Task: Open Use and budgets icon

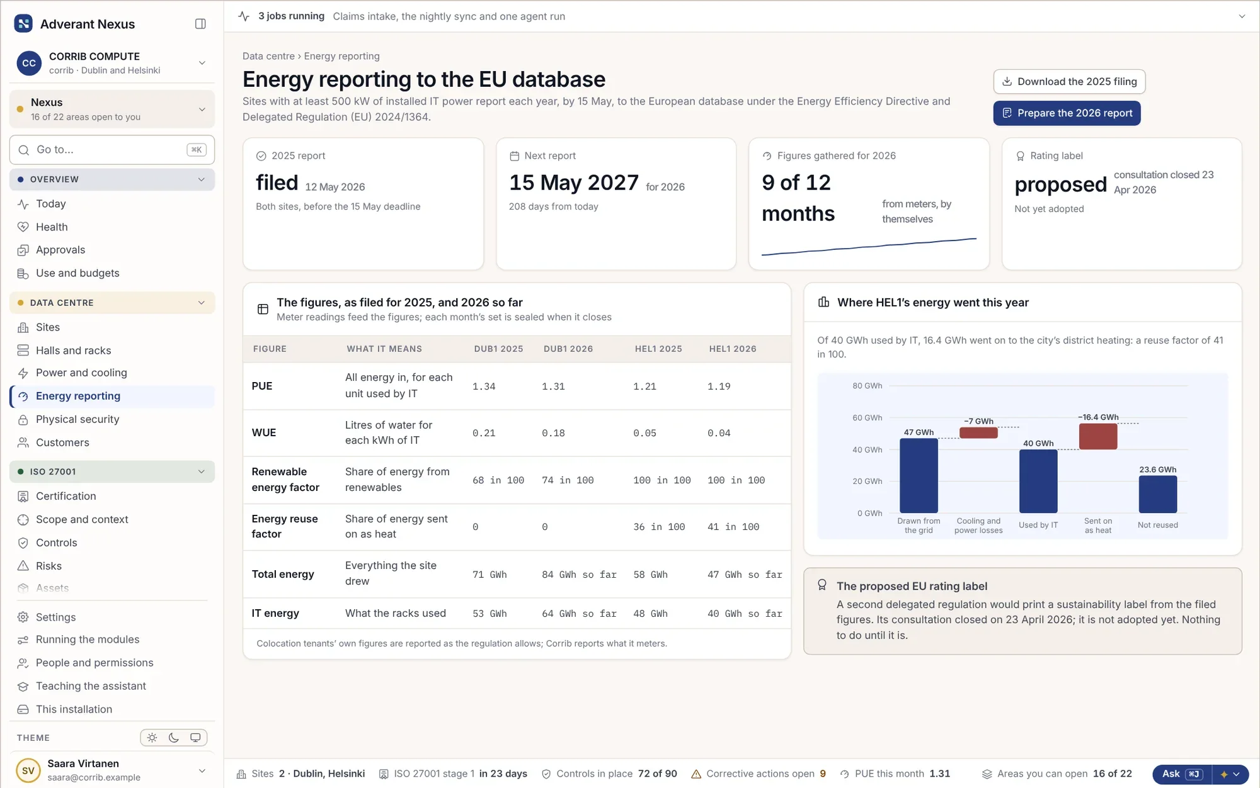Action: click(x=23, y=273)
